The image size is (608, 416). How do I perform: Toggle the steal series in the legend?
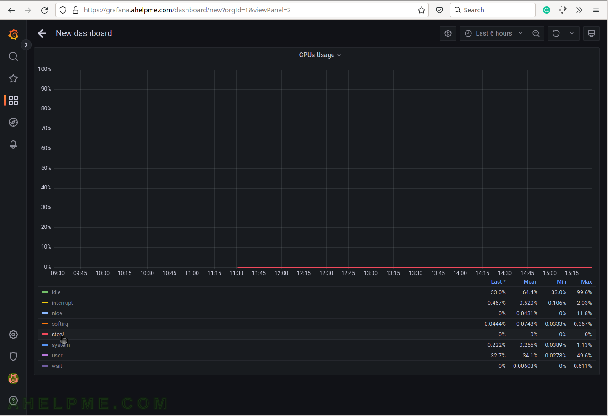coord(58,335)
